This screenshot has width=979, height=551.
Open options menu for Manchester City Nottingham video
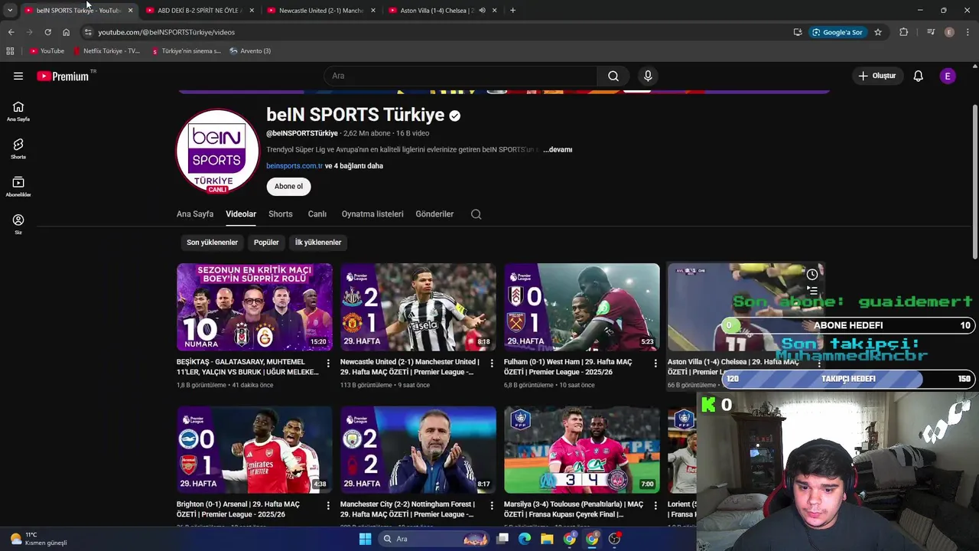[492, 506]
